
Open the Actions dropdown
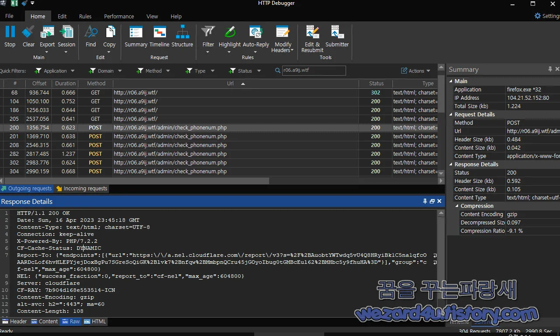pos(416,71)
